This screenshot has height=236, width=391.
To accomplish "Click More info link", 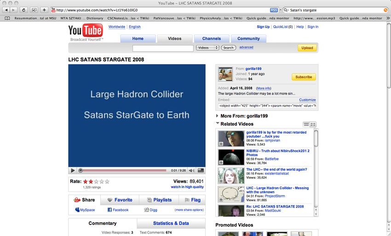I will [x=264, y=88].
